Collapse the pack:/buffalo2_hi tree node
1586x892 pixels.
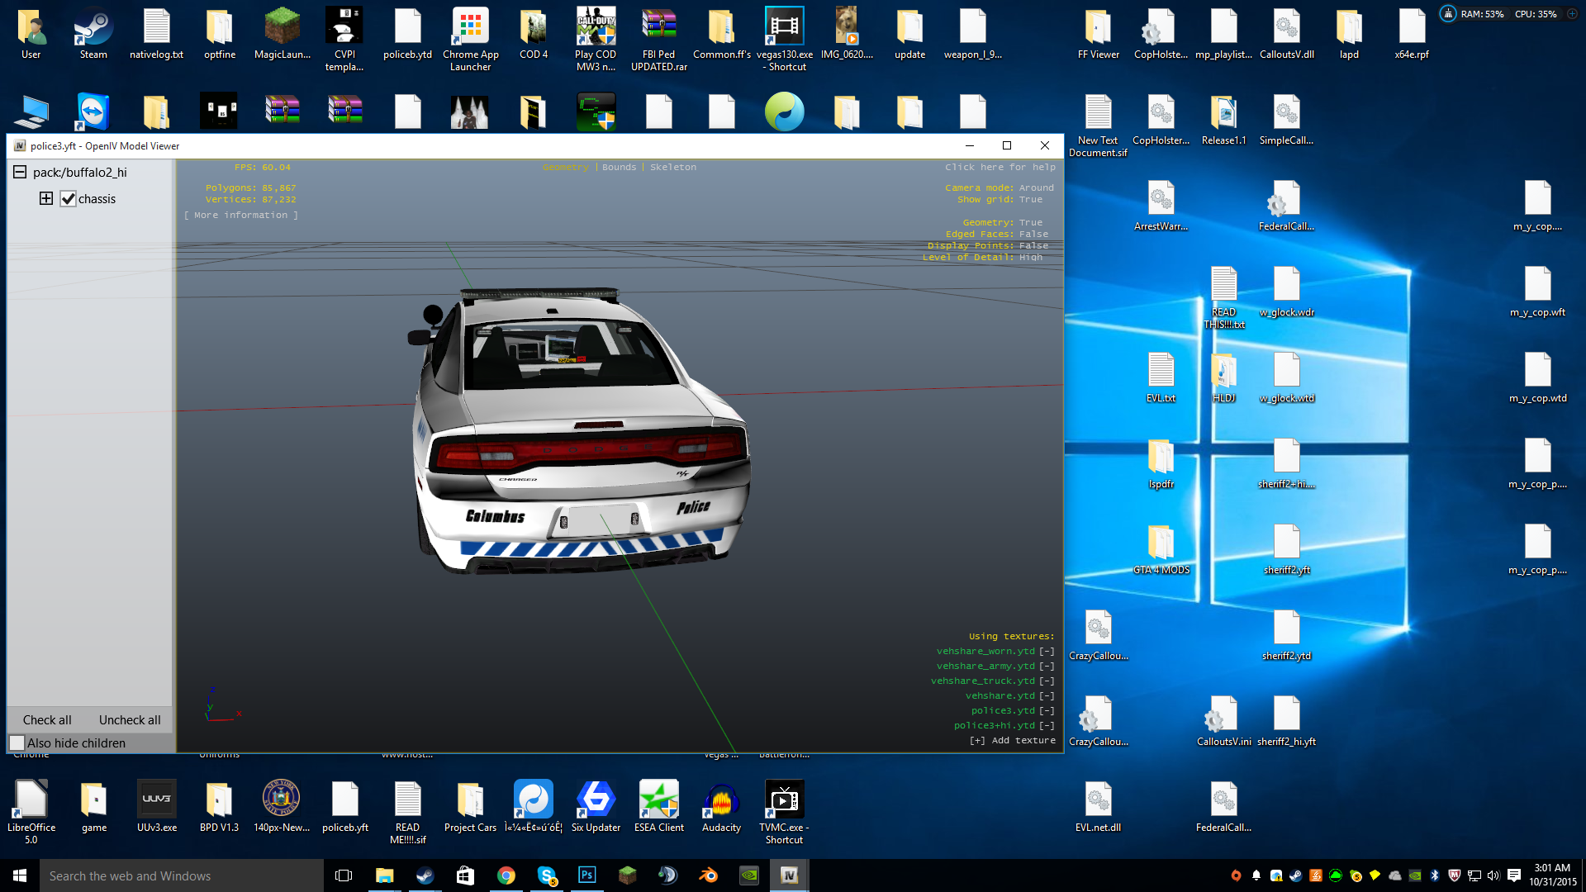20,172
